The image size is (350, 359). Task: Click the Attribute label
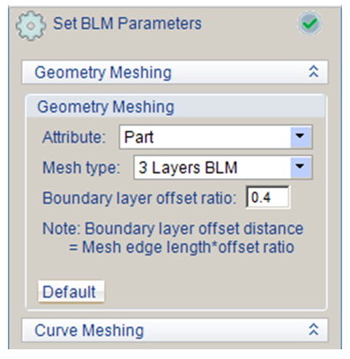tap(74, 137)
